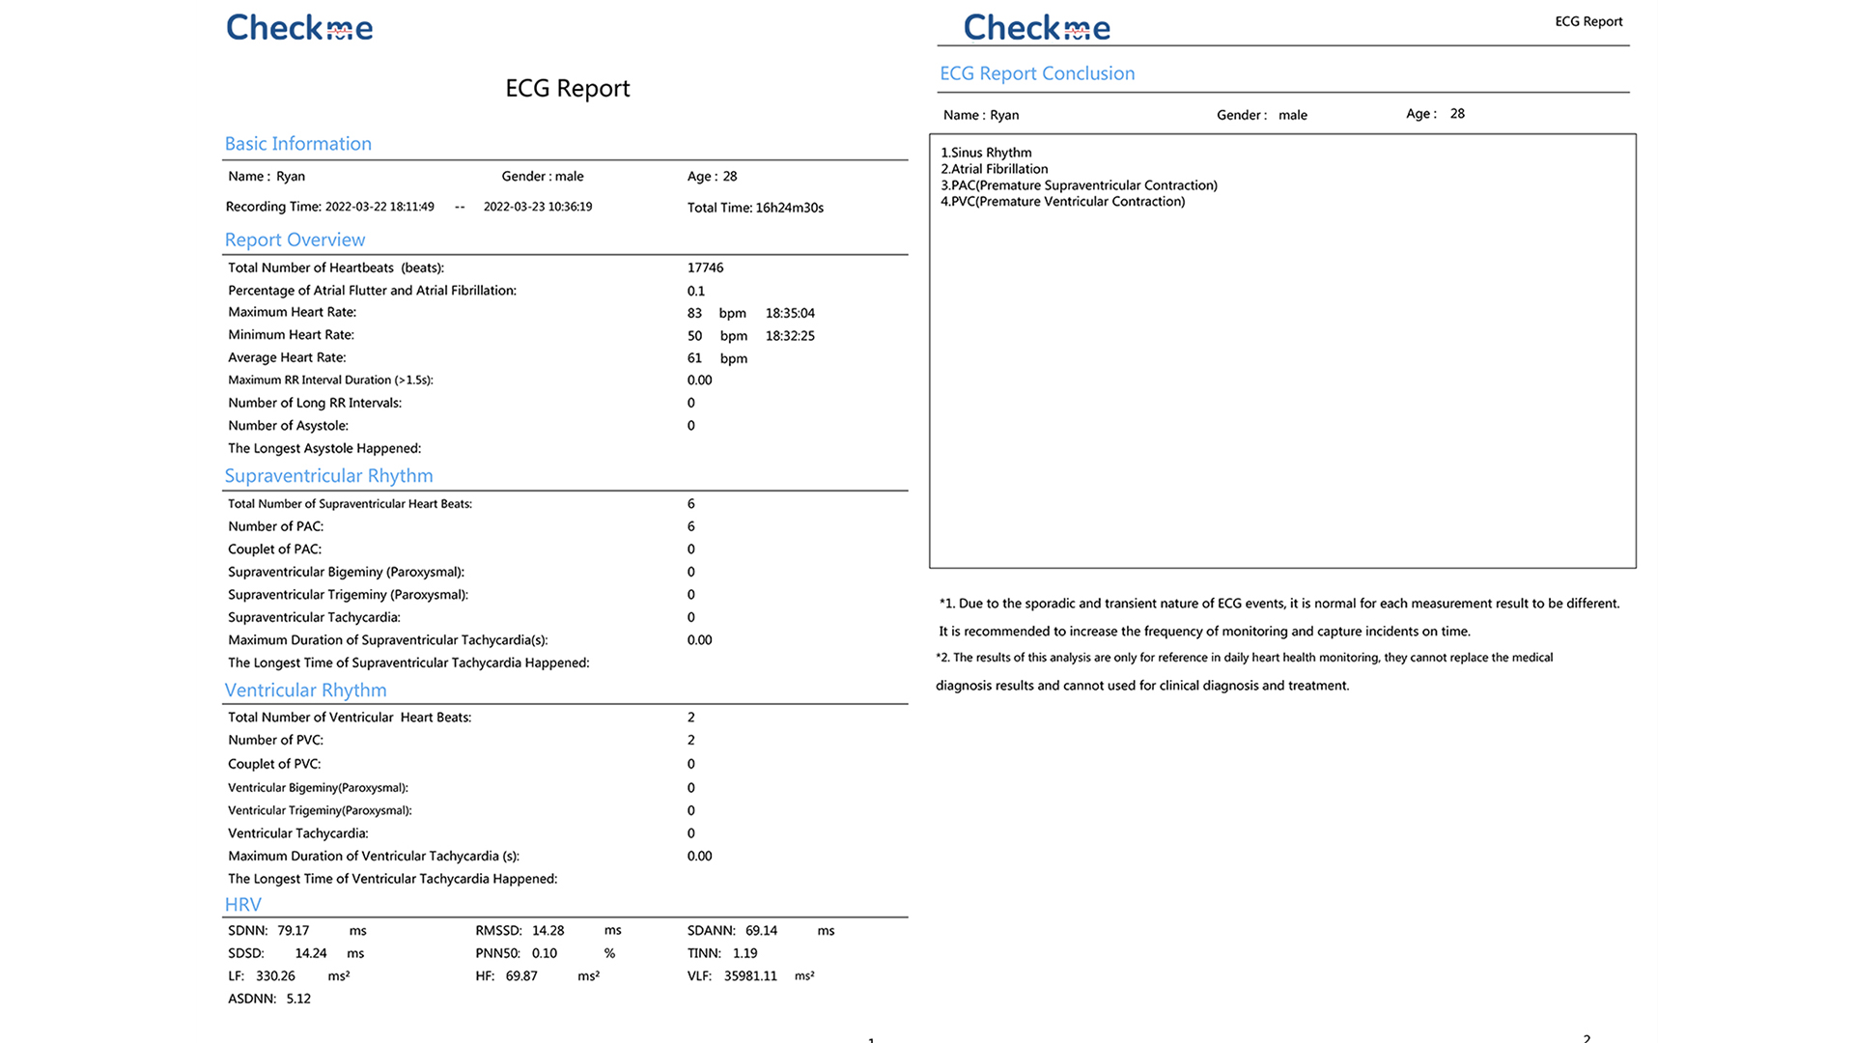
Task: Select the 'Basic Information' section heading
Action: (x=298, y=144)
